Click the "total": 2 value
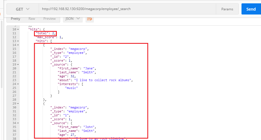 click(x=45, y=33)
